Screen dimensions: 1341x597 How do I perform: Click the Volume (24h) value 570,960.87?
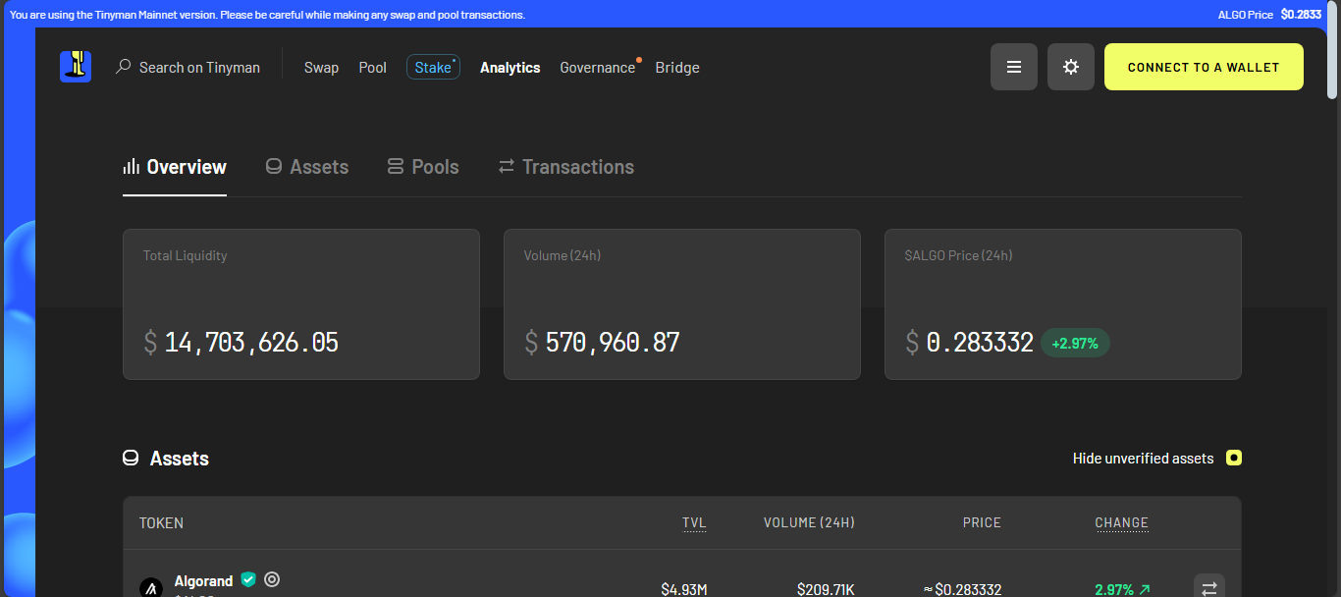click(602, 343)
